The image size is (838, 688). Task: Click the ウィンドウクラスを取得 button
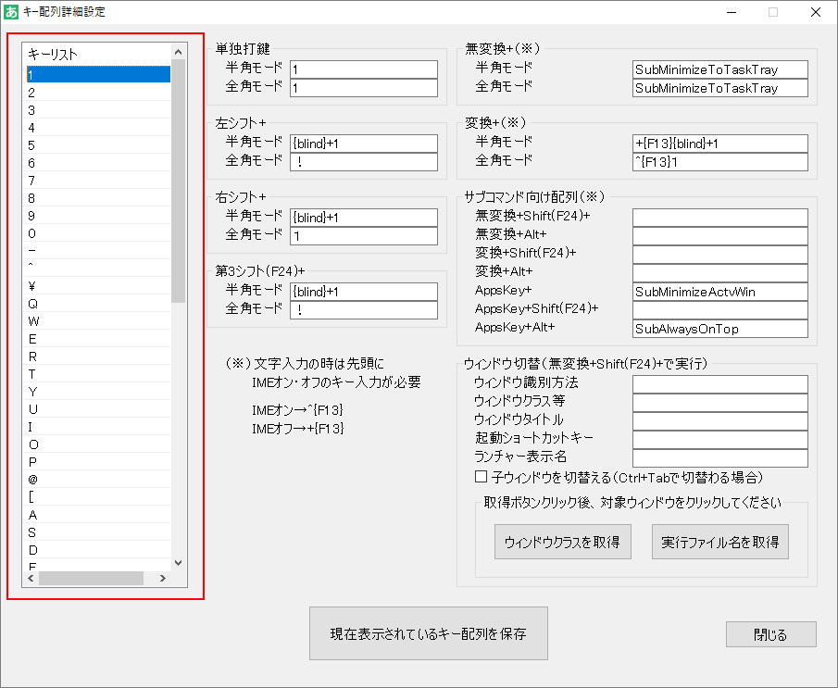pos(562,542)
